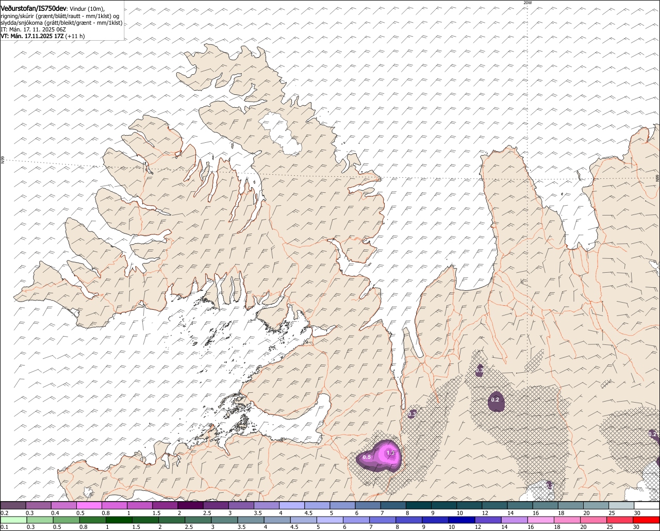
Task: Click the 20W longitude label
Action: (x=527, y=3)
